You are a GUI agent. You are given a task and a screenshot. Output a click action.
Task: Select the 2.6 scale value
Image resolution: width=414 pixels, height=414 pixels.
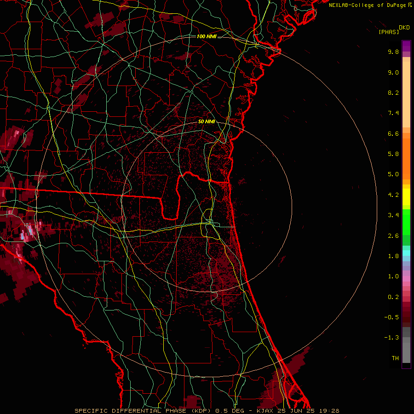pos(393,236)
